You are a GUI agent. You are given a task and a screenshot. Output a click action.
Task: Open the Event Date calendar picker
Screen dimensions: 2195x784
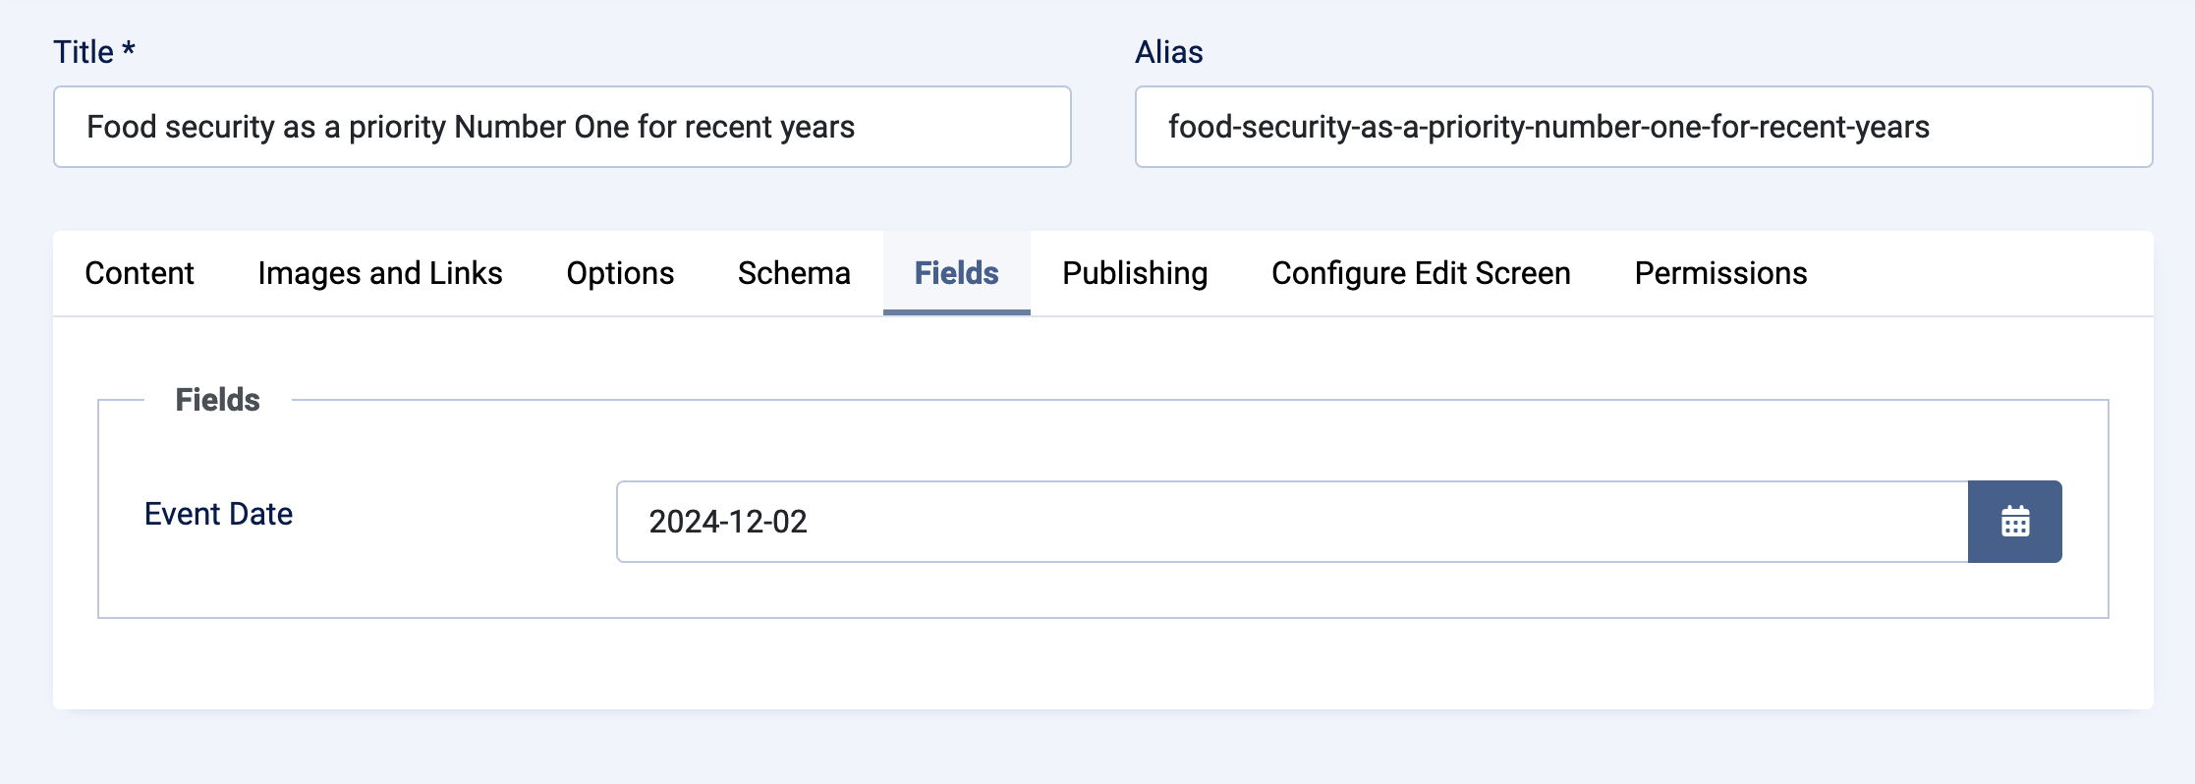(x=2014, y=522)
